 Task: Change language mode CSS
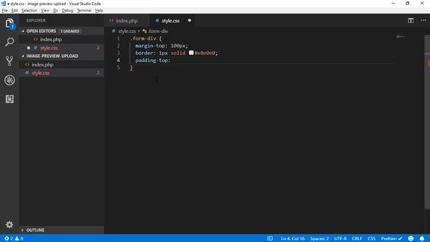point(372,239)
